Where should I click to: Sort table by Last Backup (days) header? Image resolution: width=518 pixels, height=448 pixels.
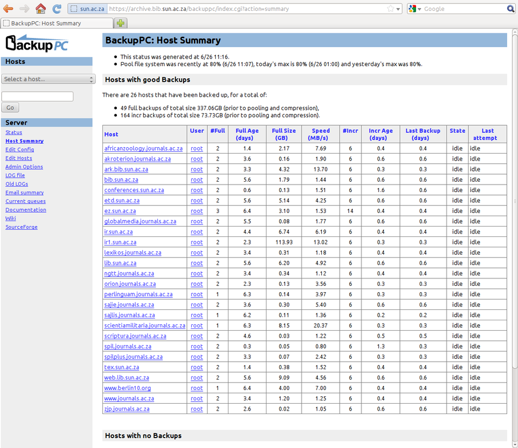(423, 135)
